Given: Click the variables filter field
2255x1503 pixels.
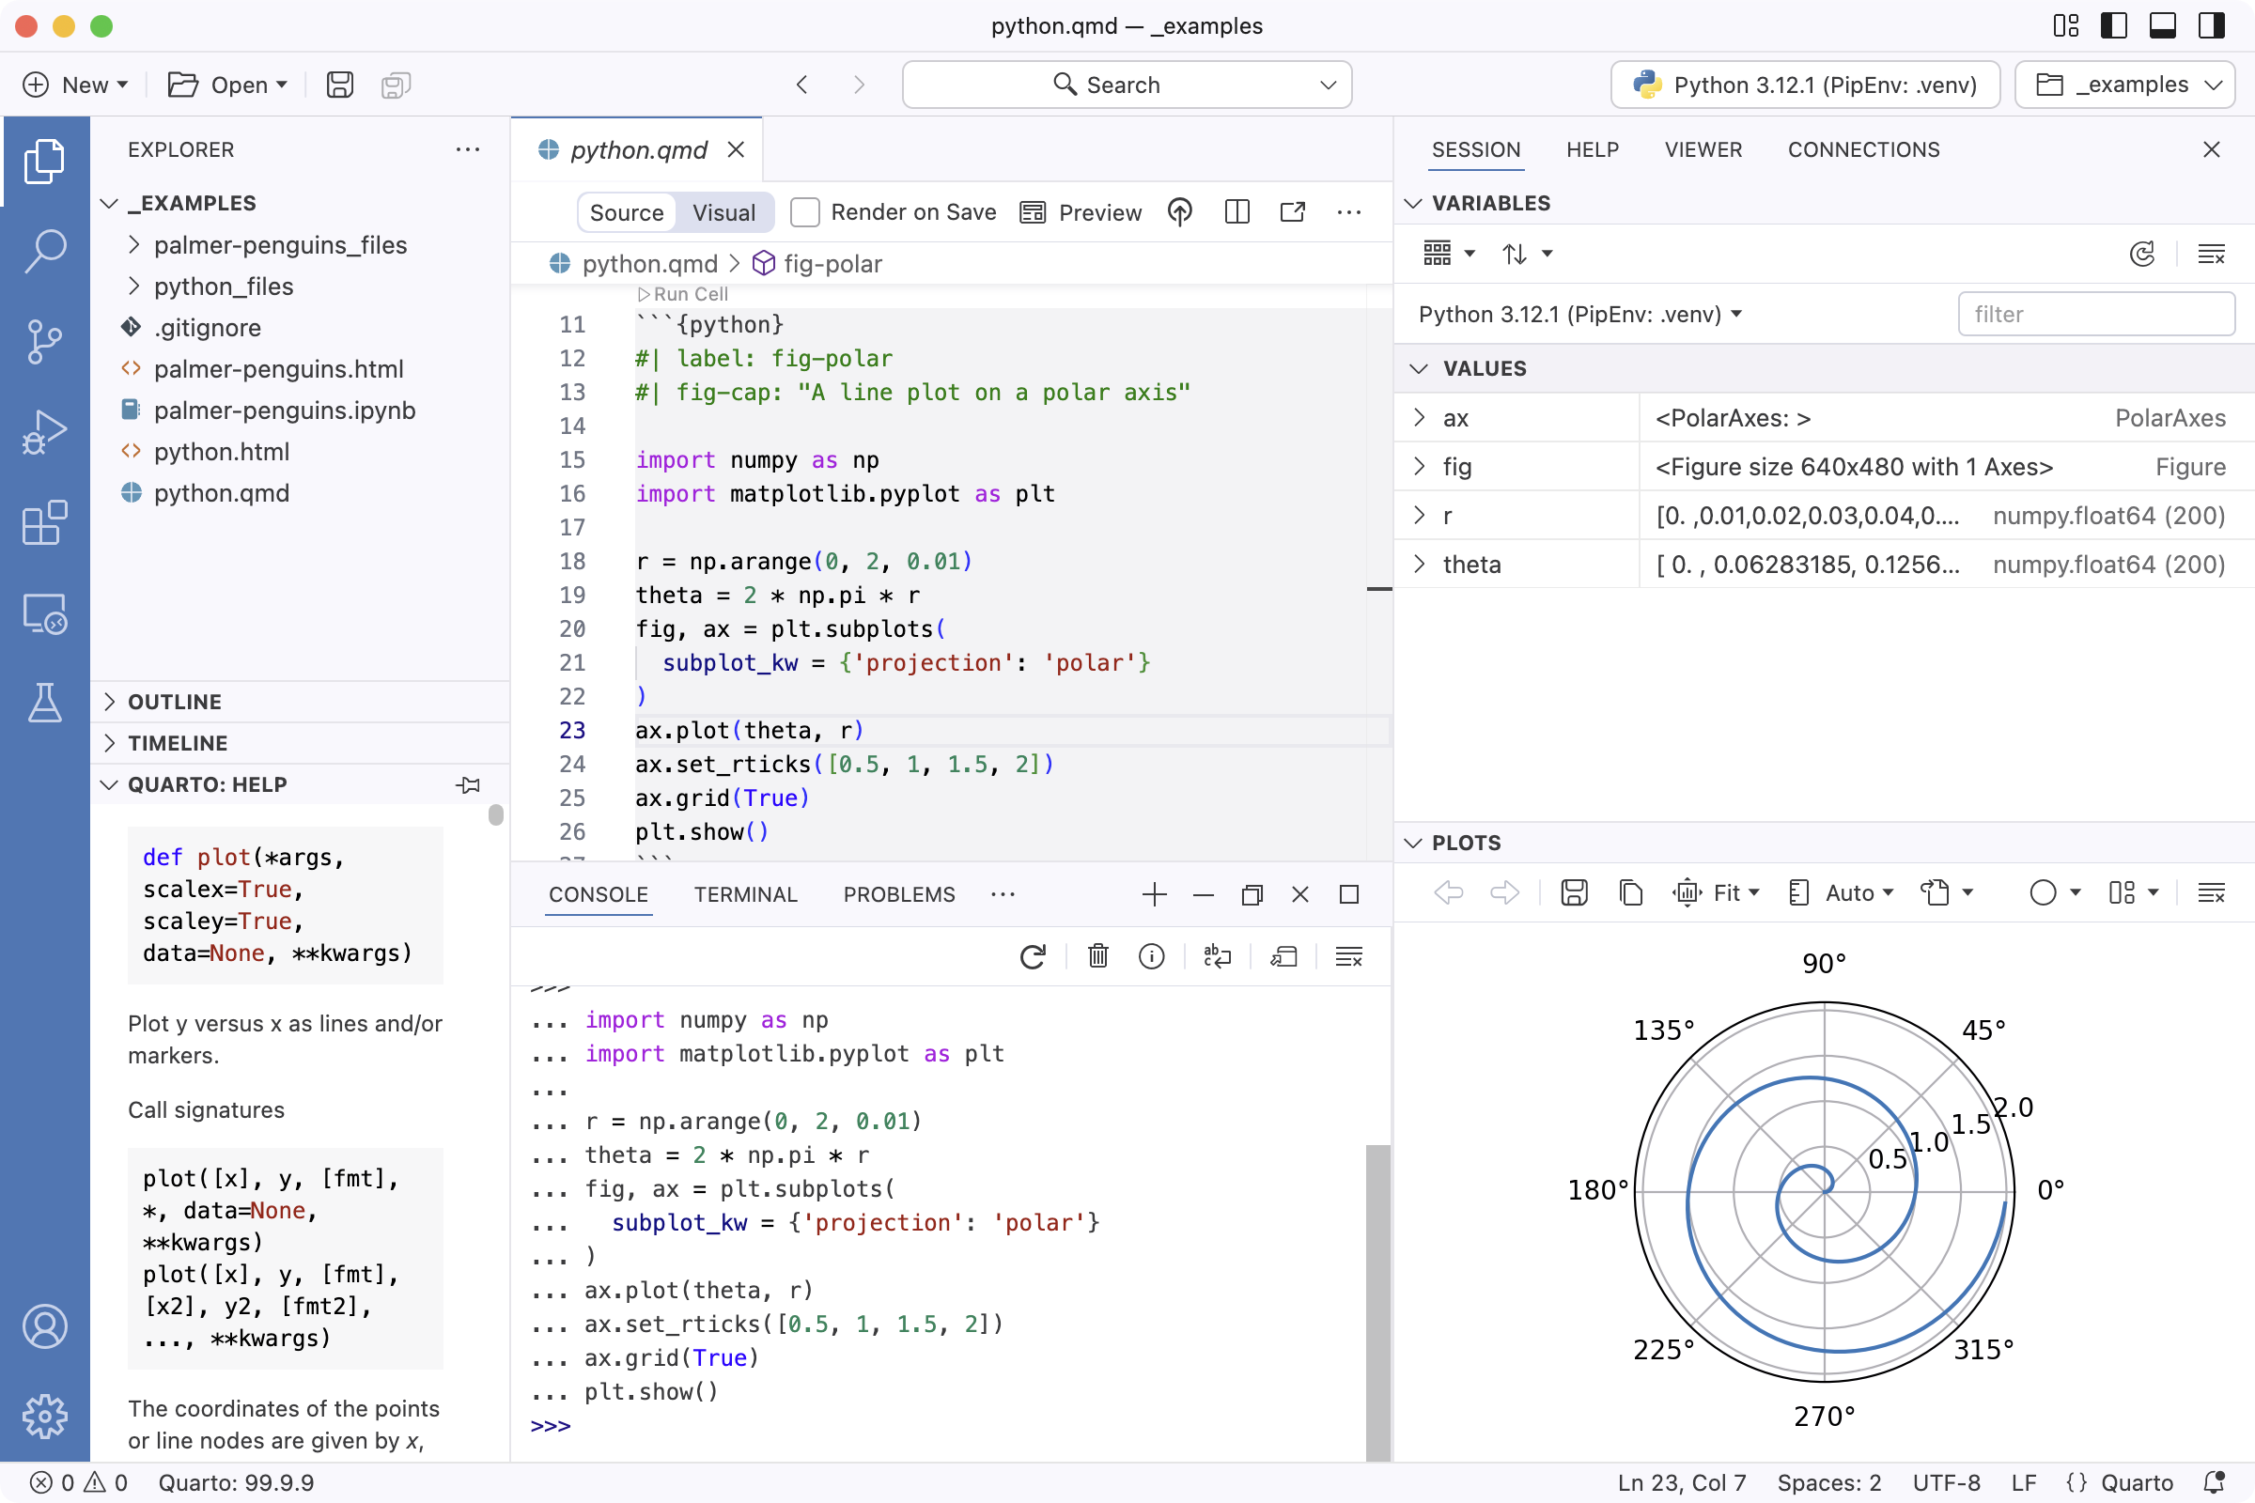Looking at the screenshot, I should (x=2097, y=315).
